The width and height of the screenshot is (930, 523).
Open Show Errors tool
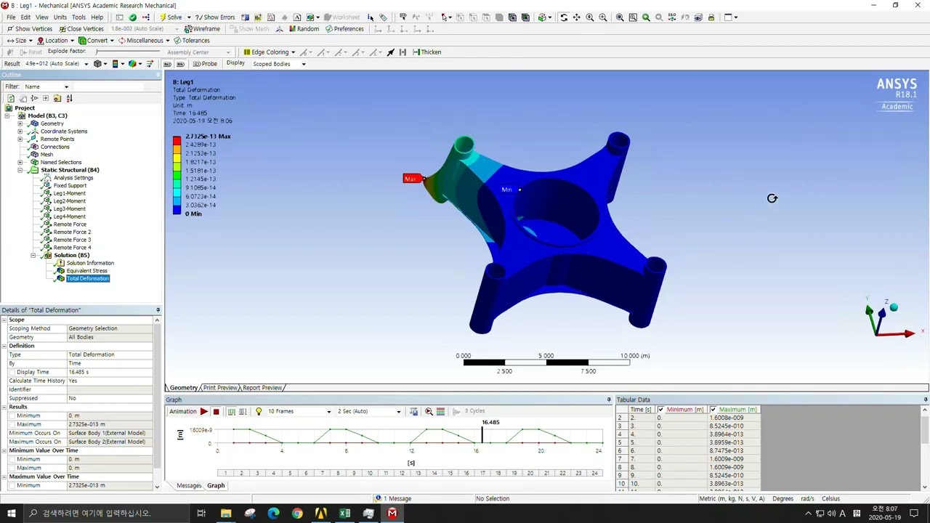tap(215, 17)
